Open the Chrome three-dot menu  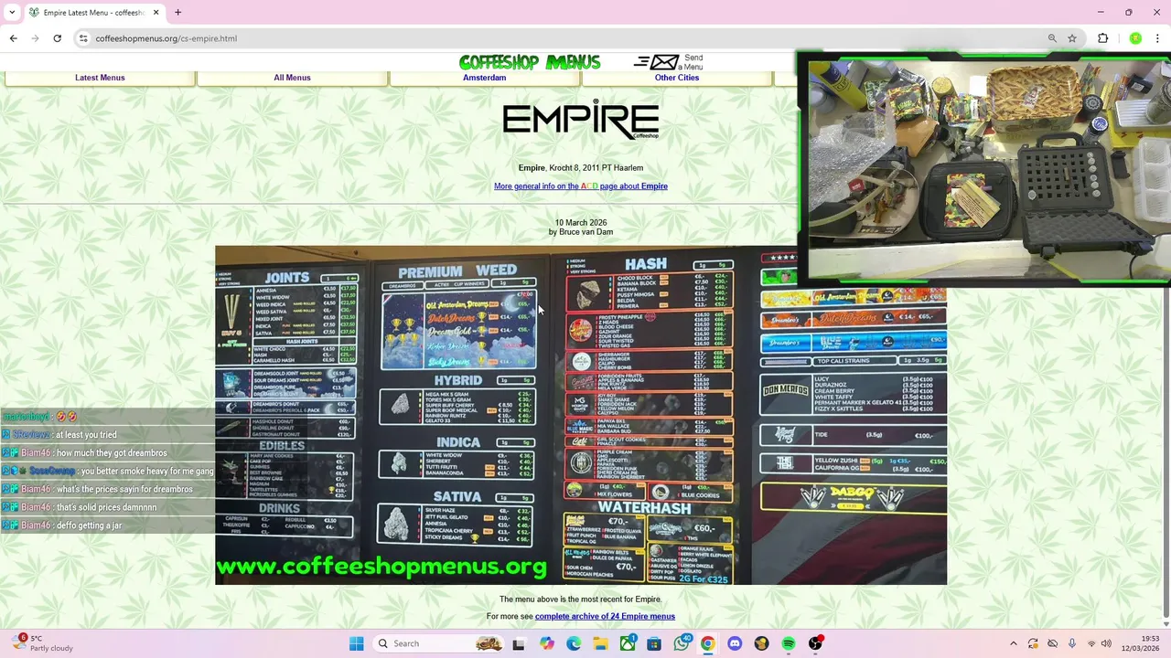pyautogui.click(x=1157, y=38)
